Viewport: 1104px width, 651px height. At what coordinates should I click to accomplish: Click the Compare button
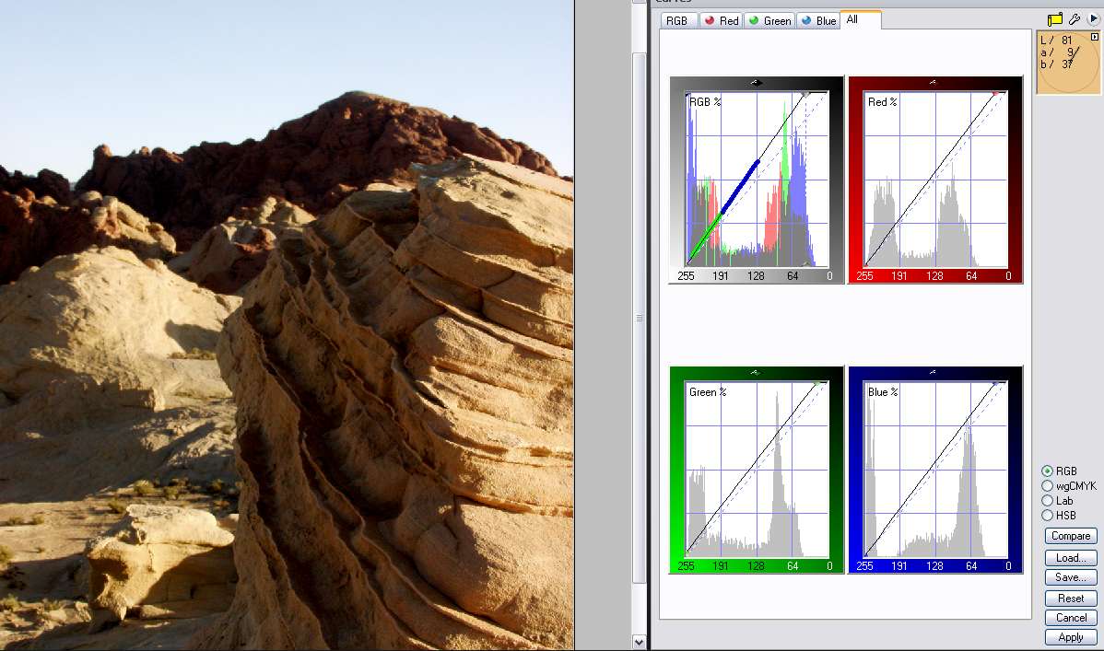[1071, 536]
